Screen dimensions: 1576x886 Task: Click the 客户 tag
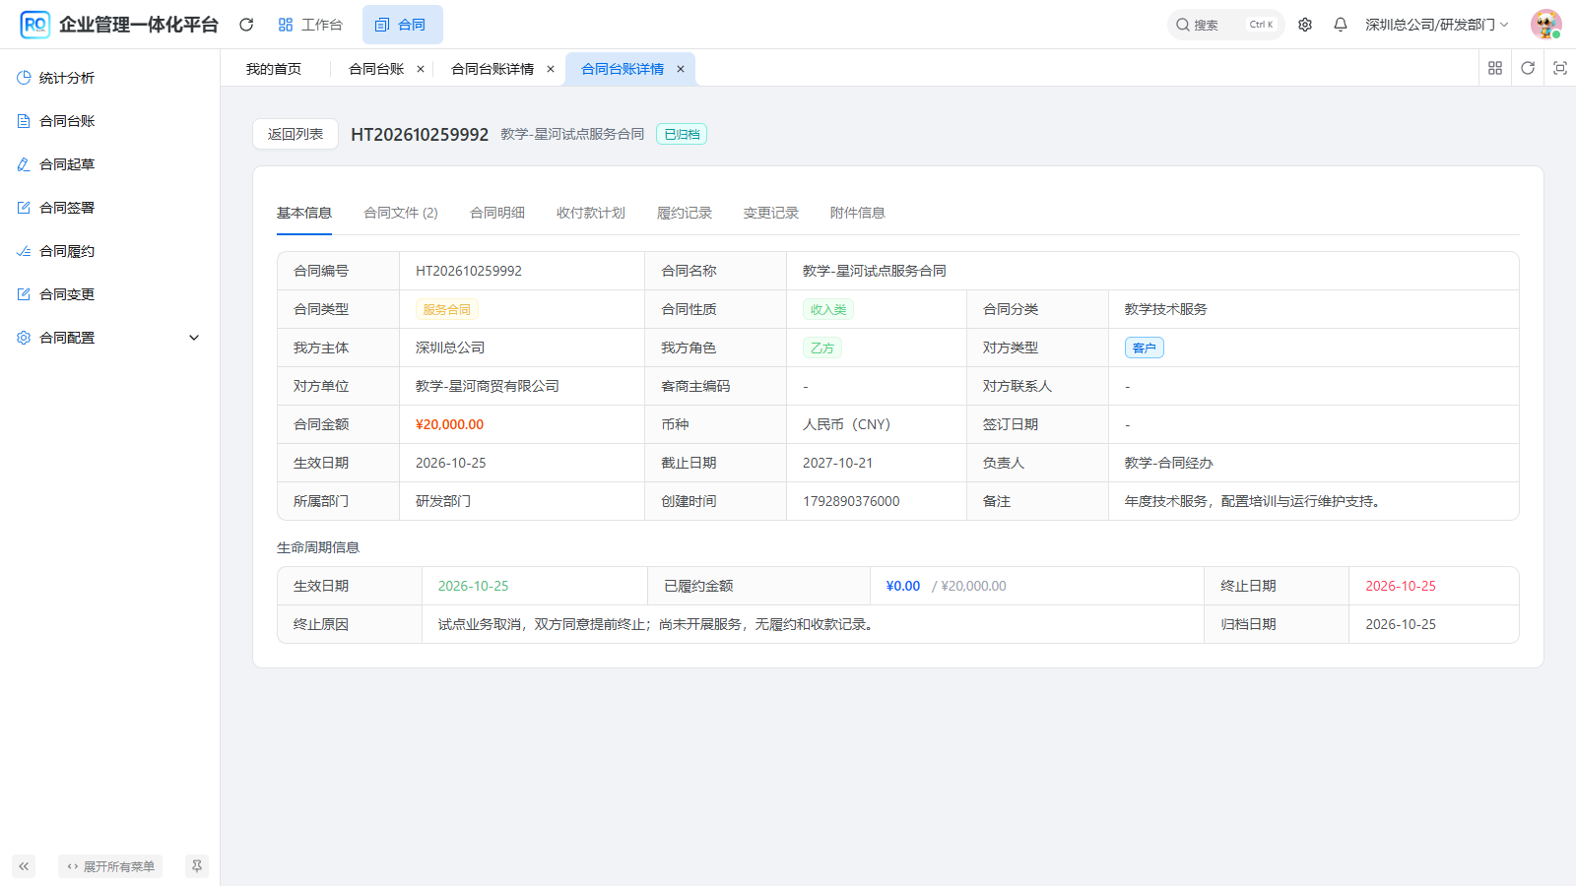(x=1145, y=348)
